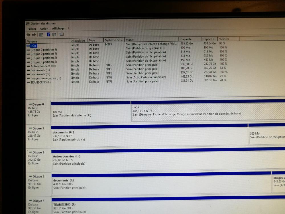The height and width of the screenshot is (214, 285).
Task: Click the 465,15 Go capacity cell
Action: (x=186, y=43)
